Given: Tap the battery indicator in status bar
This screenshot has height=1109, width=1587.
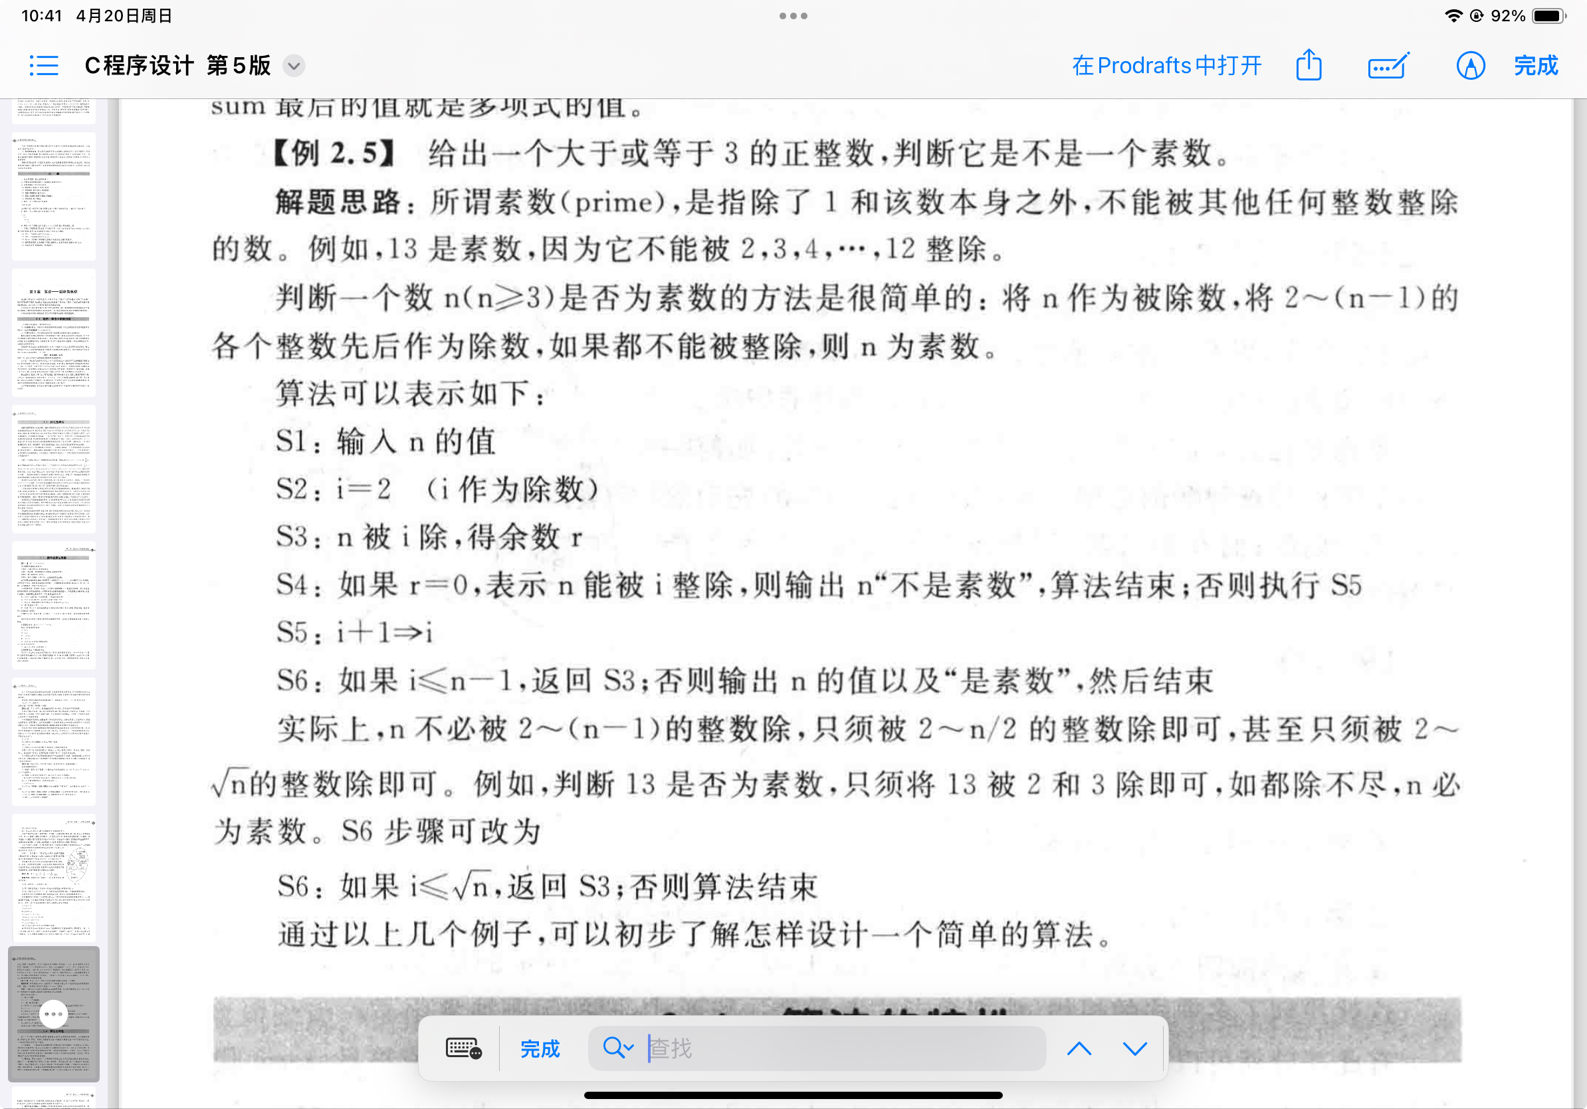Looking at the screenshot, I should [1547, 15].
